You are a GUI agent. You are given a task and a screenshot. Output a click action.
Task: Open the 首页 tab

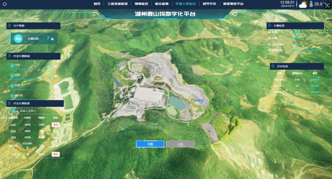97,4
